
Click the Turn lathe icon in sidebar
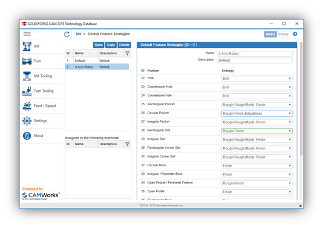coord(27,61)
